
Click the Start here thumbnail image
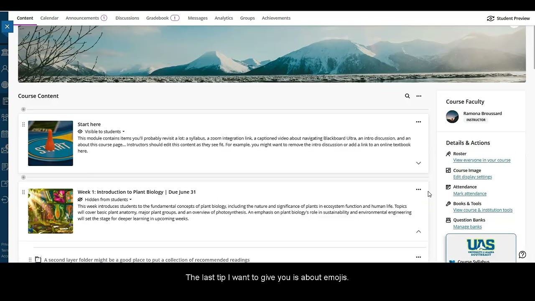pyautogui.click(x=51, y=143)
